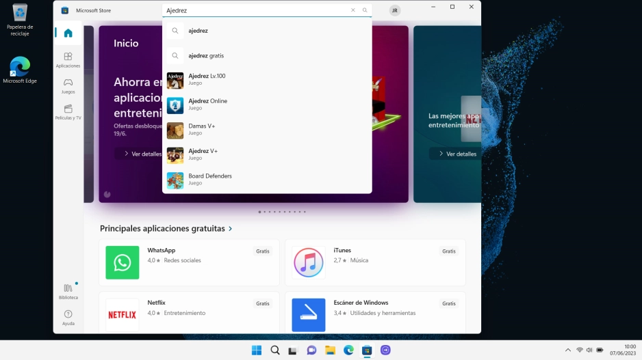Click Ver detalles on purple banner
The height and width of the screenshot is (360, 642).
pos(143,154)
